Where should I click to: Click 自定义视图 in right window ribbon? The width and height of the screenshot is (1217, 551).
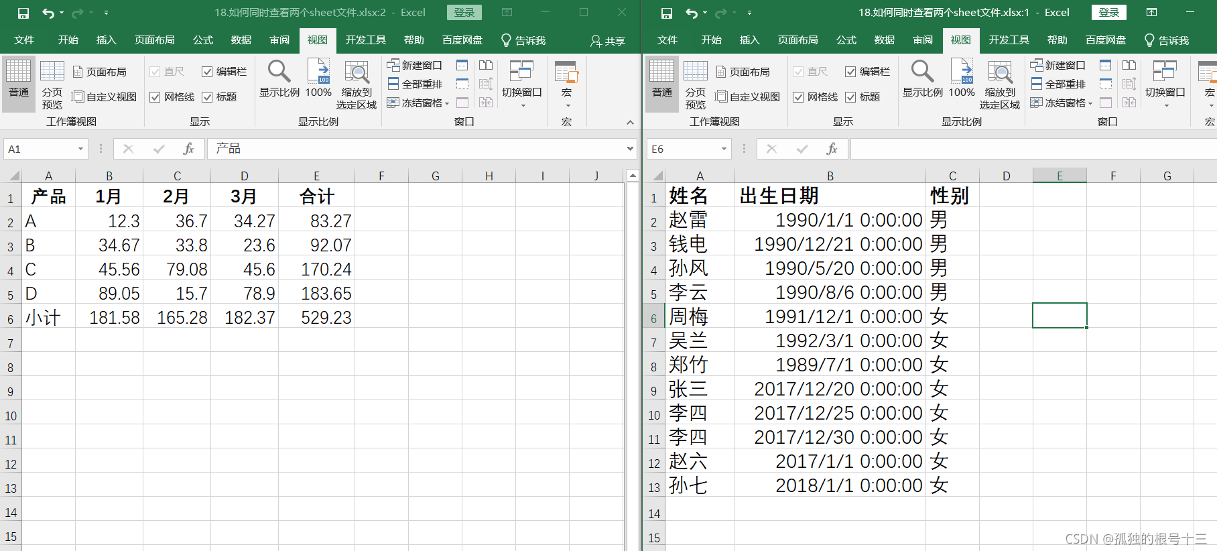(x=747, y=97)
